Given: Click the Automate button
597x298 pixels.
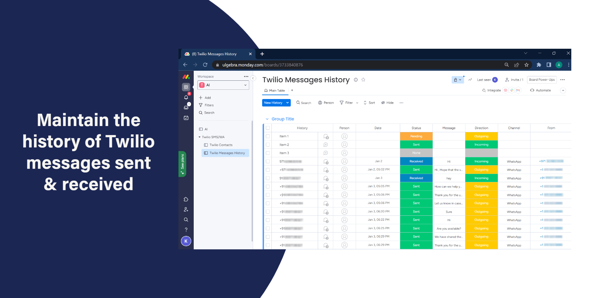Looking at the screenshot, I should [x=540, y=90].
